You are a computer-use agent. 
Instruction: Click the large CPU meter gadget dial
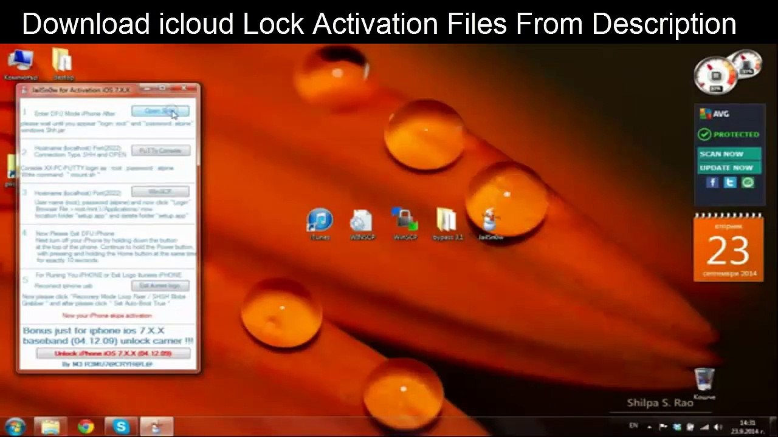click(715, 75)
